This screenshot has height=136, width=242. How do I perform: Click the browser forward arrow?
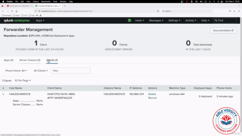click(8, 11)
